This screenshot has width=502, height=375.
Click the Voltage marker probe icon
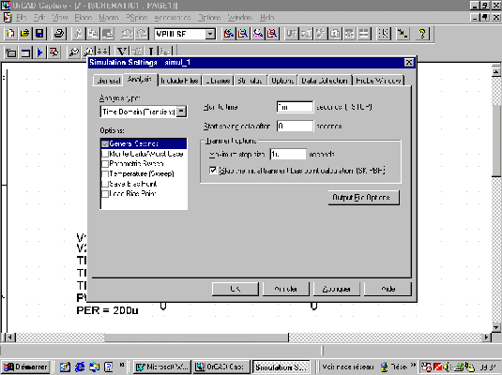point(74,52)
